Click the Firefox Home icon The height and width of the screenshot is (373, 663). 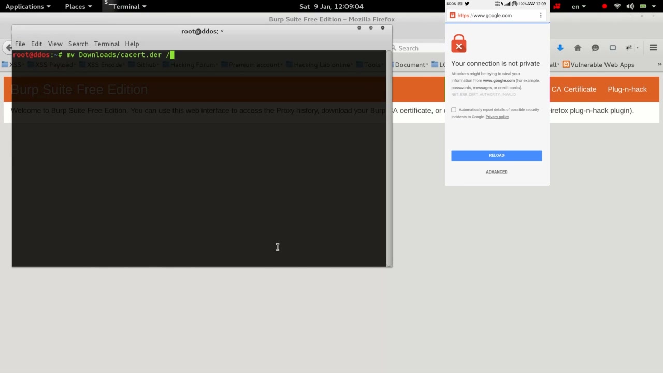578,48
